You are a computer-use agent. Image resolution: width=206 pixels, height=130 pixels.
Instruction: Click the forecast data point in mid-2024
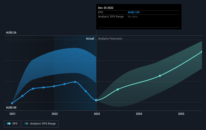[x=160, y=76]
